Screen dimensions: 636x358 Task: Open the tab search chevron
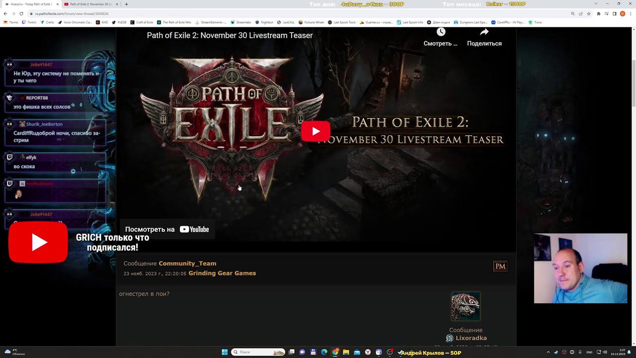pyautogui.click(x=596, y=4)
